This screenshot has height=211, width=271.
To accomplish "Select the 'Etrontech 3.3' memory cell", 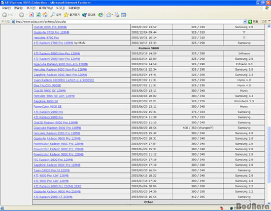I will pos(244,101).
